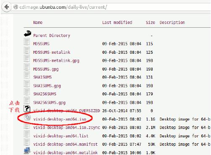Click the file icon beside MD5SUMS-metalink

click(26, 50)
